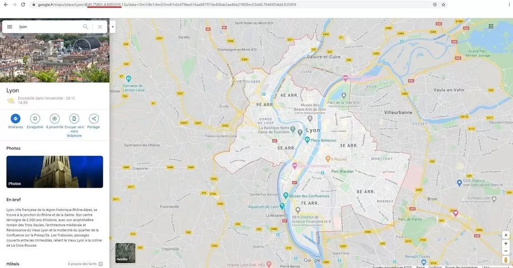513x268 pixels.
Task: Open the Google Maps hamburger menu
Action: pyautogui.click(x=9, y=27)
